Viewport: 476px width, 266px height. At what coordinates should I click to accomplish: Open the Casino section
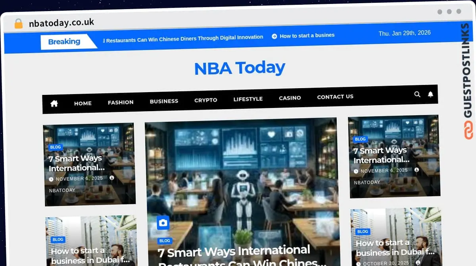tap(290, 98)
